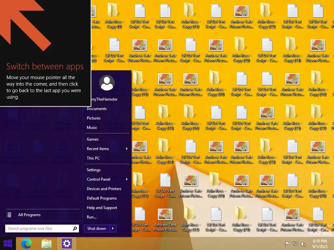Select the Adin Ross - Copy (19) folder

click(216, 184)
